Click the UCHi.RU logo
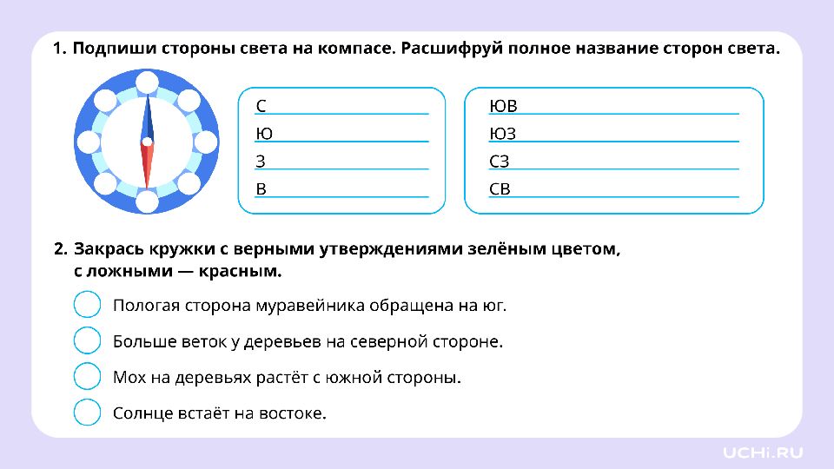 (762, 452)
